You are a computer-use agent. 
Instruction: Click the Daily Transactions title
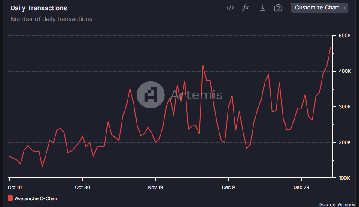tap(39, 8)
